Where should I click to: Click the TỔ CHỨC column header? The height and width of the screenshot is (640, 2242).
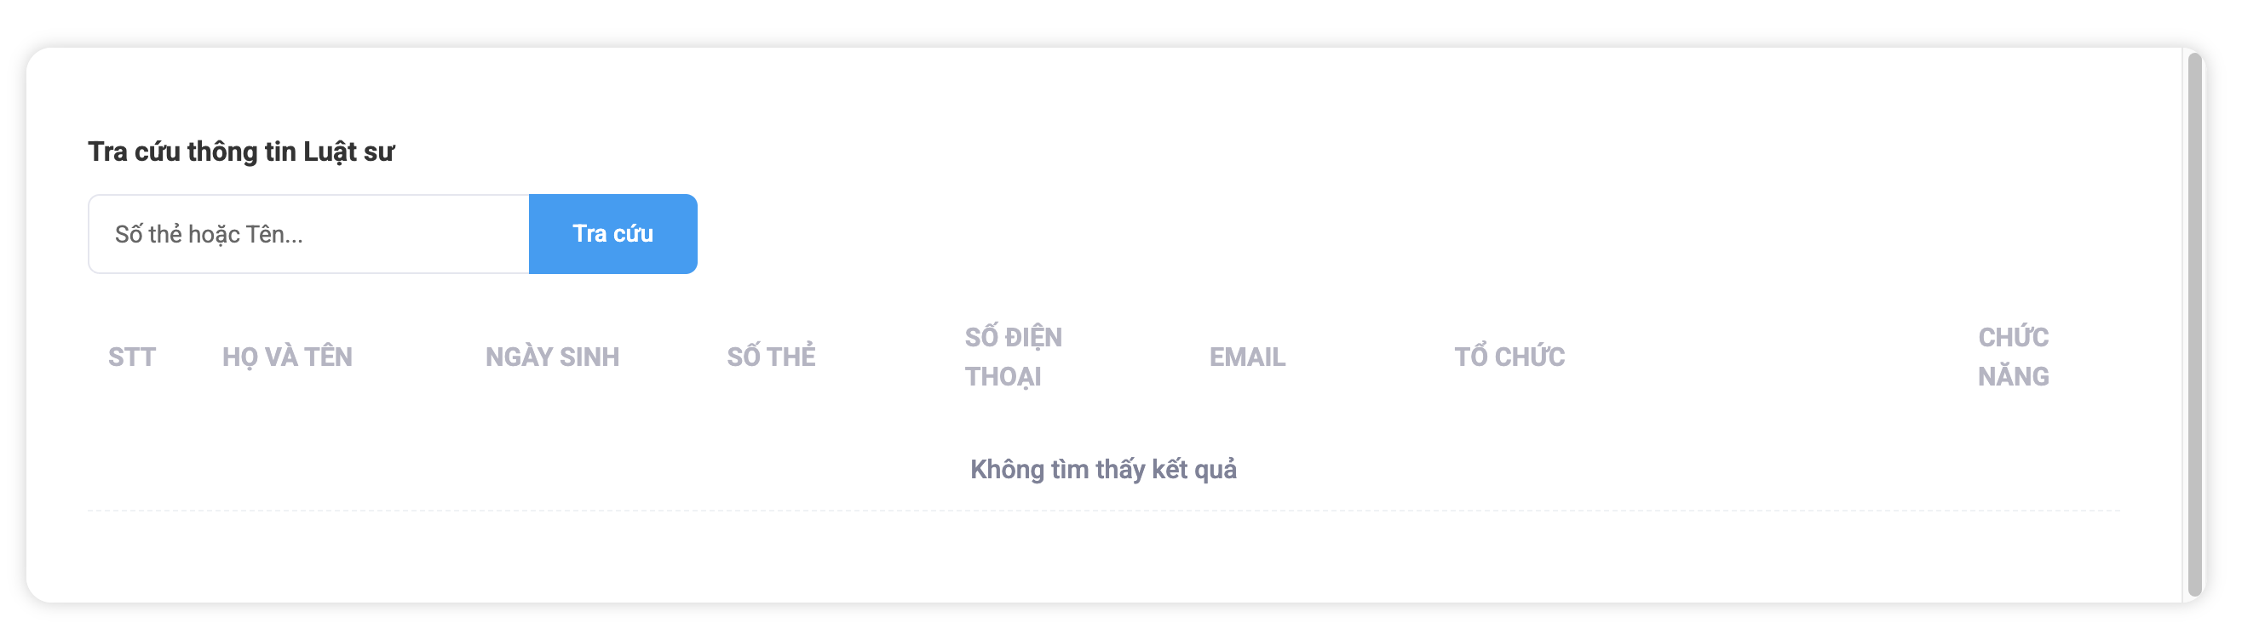[x=1509, y=357]
